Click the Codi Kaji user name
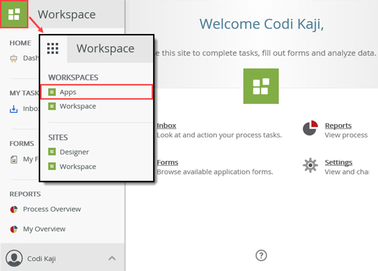Image resolution: width=378 pixels, height=271 pixels. tap(42, 258)
